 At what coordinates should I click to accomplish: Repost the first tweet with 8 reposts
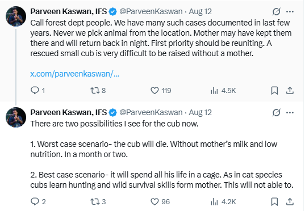tap(98, 91)
